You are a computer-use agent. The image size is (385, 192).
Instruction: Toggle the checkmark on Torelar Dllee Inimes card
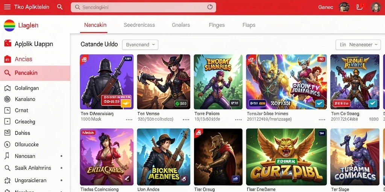(320, 103)
